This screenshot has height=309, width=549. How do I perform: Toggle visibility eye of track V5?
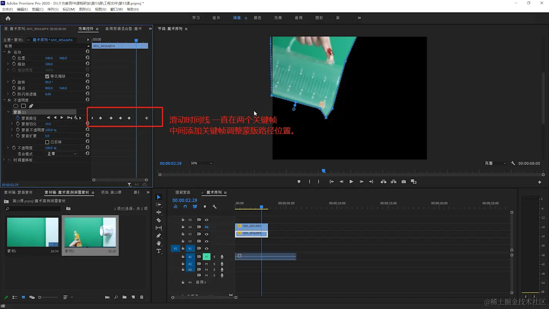click(206, 220)
